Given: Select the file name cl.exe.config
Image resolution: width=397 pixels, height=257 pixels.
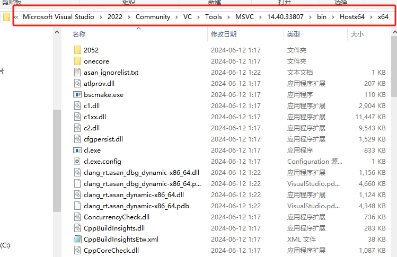Looking at the screenshot, I should click(x=102, y=161).
